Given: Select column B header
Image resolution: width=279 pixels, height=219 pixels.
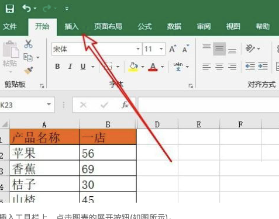Looking at the screenshot, I should 108,124.
